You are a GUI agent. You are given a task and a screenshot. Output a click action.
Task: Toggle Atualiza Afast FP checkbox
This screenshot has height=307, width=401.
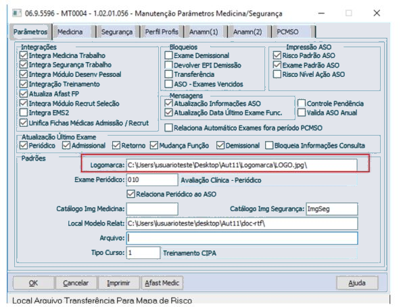24,94
